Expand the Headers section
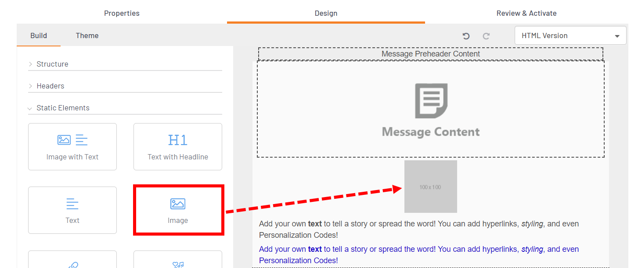Image resolution: width=631 pixels, height=268 pixels. [50, 86]
